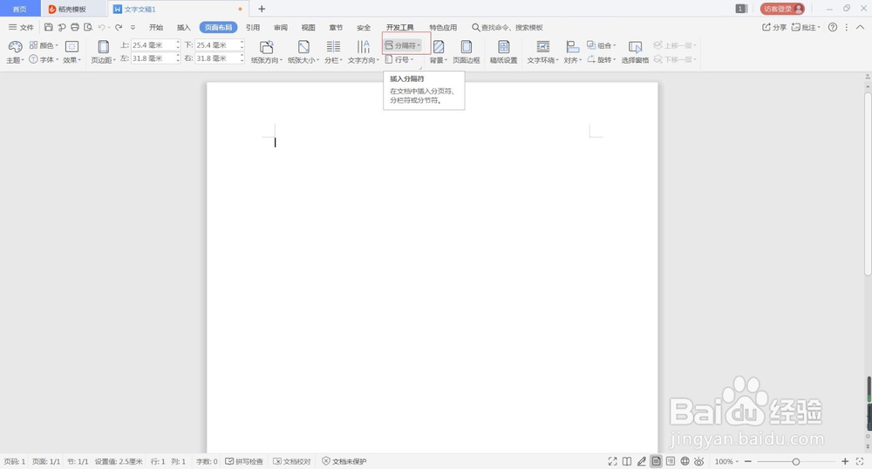This screenshot has height=469, width=872.
Task: Click the writing mode pen icon
Action: 641,461
